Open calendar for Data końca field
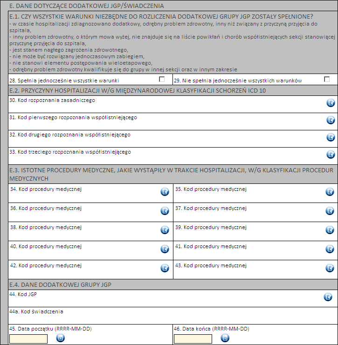Screen dimensions: 338x345 click(x=225, y=338)
